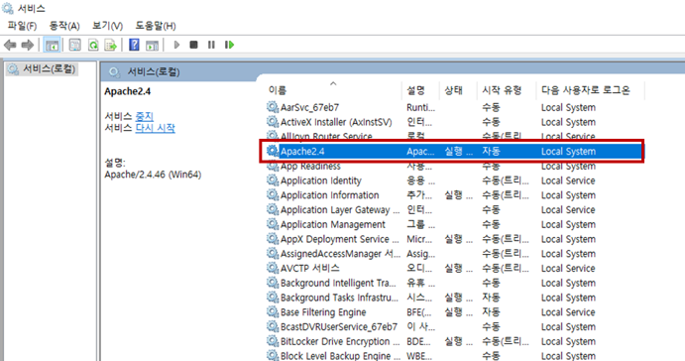The width and height of the screenshot is (685, 361).
Task: Open the Properties toolbar icon
Action: click(75, 45)
